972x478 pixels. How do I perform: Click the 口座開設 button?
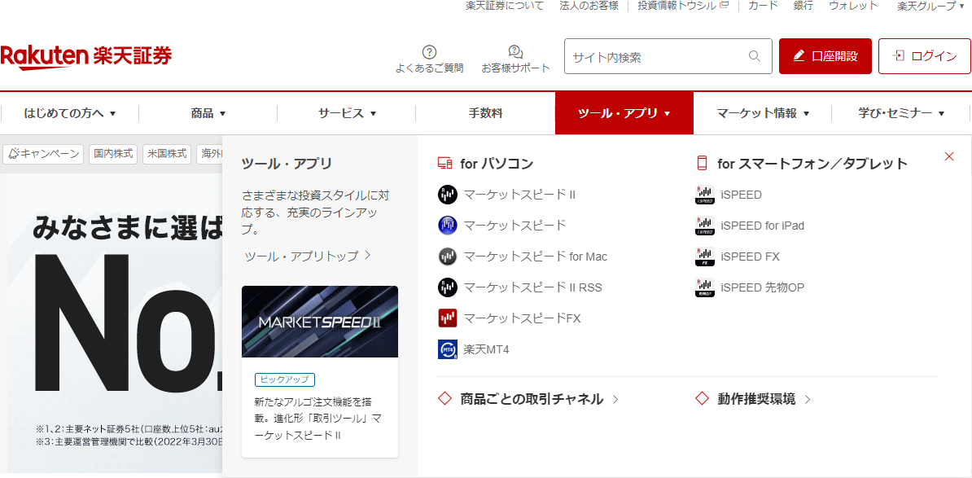tap(825, 56)
